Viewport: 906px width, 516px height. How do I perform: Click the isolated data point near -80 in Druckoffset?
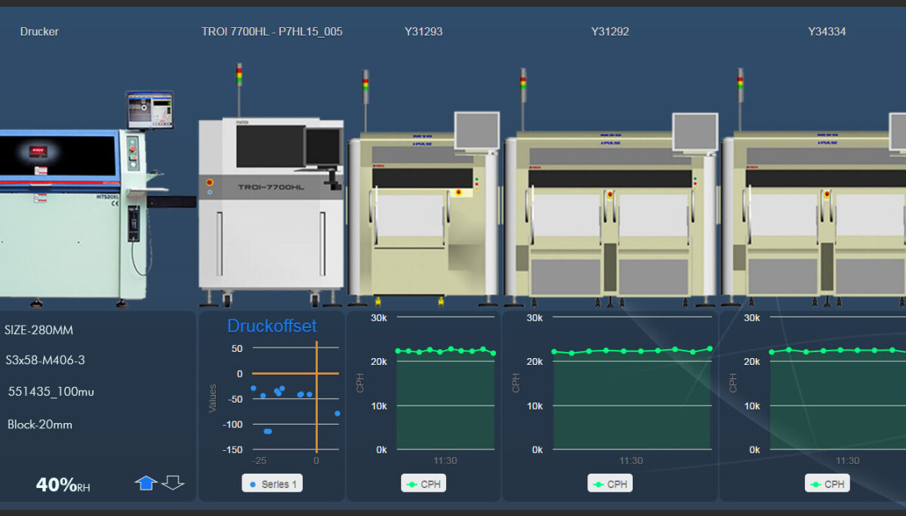point(337,413)
